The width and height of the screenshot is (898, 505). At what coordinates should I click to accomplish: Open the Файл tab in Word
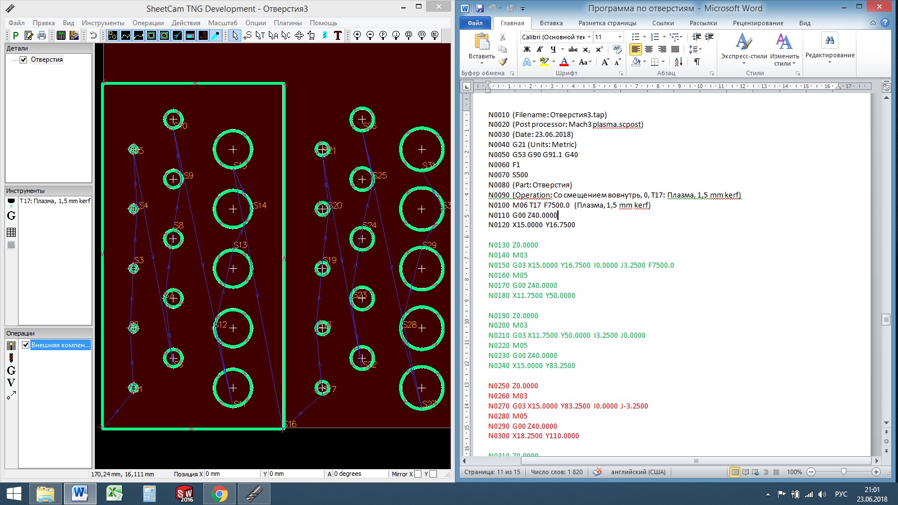click(x=475, y=23)
